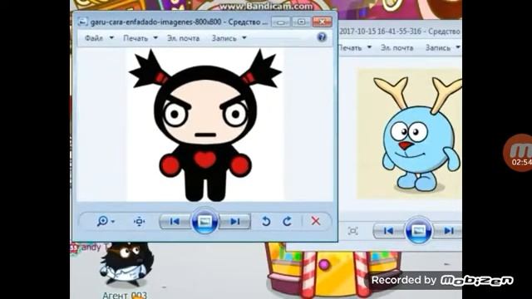Click photo viewer app icon in title bar

point(82,22)
